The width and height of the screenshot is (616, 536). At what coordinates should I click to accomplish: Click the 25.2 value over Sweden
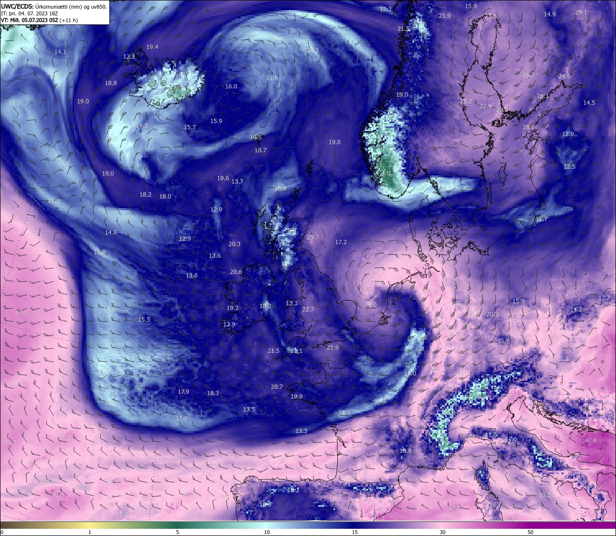(x=466, y=101)
